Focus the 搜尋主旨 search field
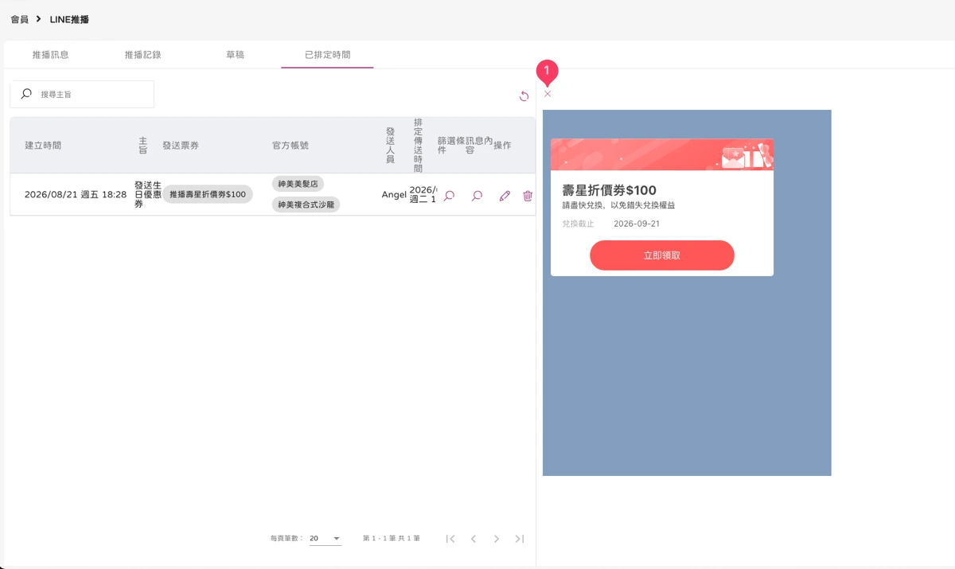 click(82, 94)
